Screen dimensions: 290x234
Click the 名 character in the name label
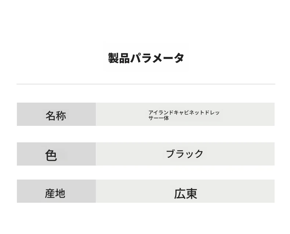point(51,116)
